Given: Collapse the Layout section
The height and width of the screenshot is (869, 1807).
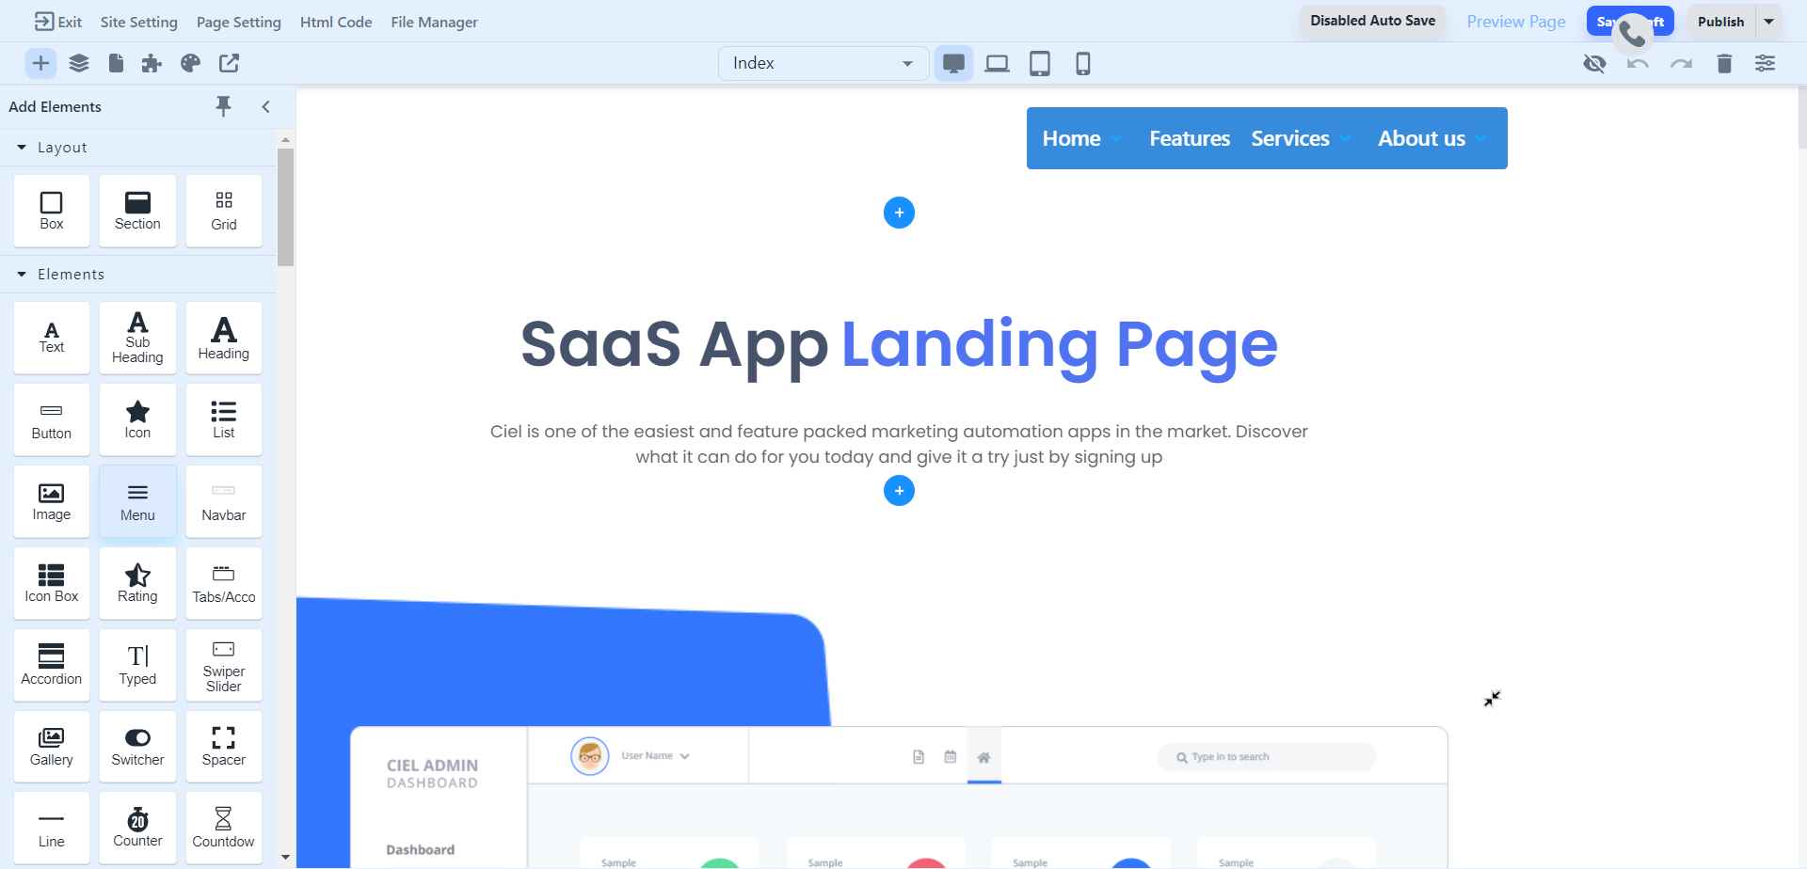Looking at the screenshot, I should click(x=22, y=148).
